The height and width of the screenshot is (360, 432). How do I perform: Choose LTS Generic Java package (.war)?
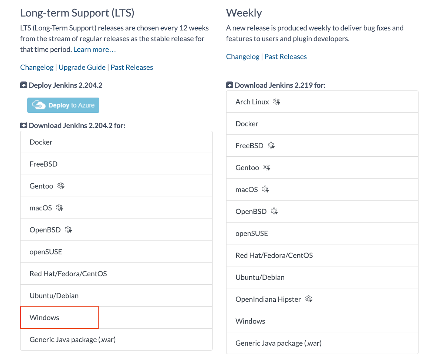[116, 339]
